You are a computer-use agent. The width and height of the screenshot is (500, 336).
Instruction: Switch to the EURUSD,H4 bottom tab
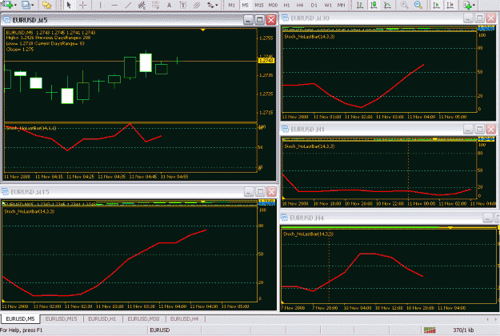tap(184, 318)
